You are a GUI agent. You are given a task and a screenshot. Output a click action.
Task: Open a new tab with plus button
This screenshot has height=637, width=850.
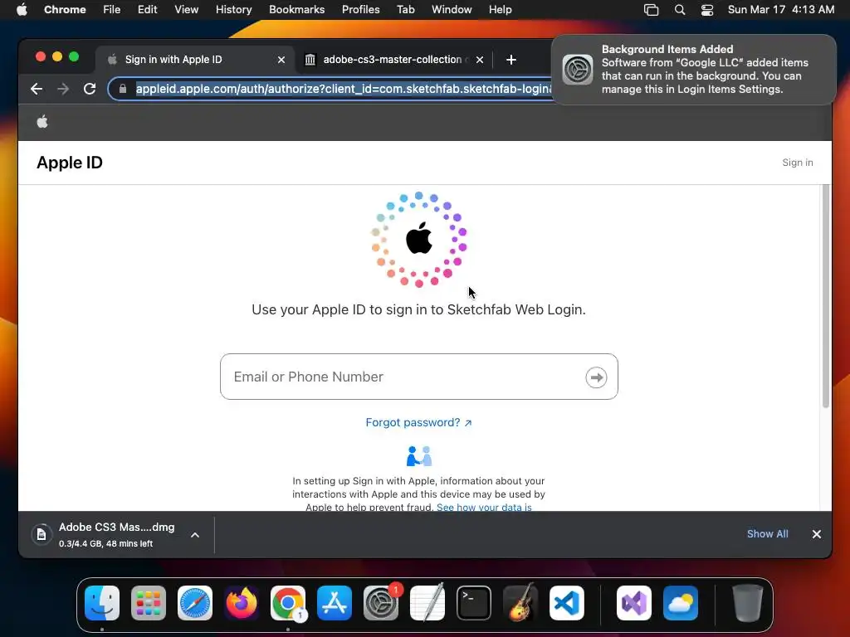tap(510, 60)
